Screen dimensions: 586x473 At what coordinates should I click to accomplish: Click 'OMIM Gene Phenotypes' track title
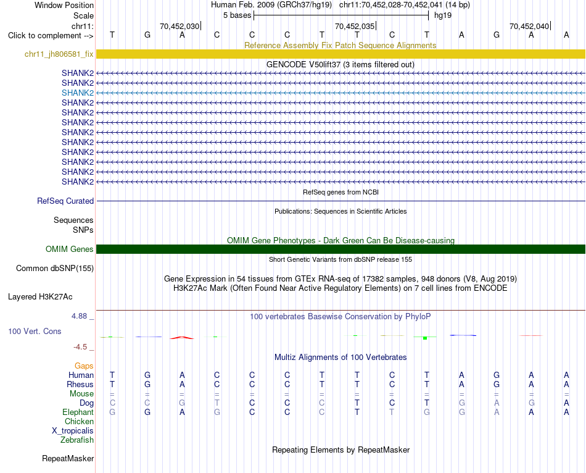[x=340, y=240]
